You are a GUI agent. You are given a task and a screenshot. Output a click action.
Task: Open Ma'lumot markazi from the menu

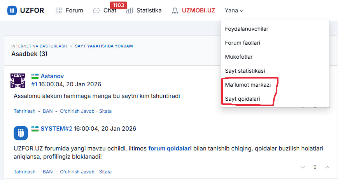(247, 85)
